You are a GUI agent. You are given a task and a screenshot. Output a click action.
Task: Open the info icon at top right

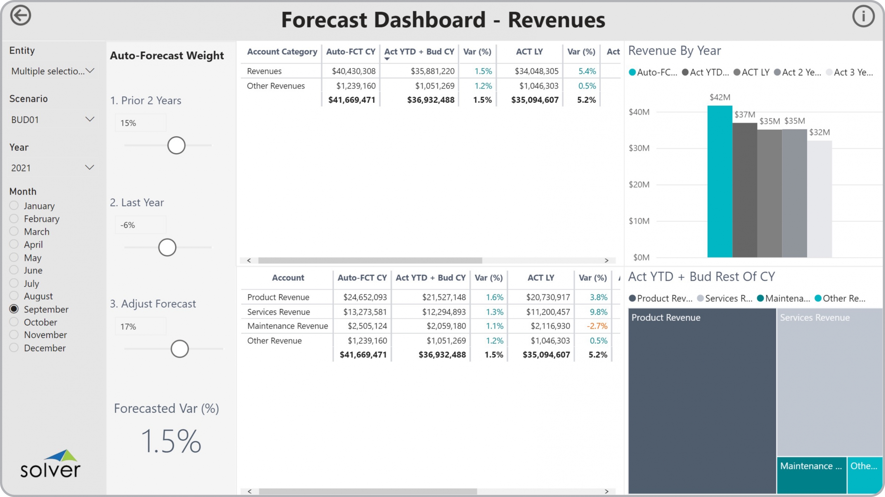pyautogui.click(x=863, y=16)
